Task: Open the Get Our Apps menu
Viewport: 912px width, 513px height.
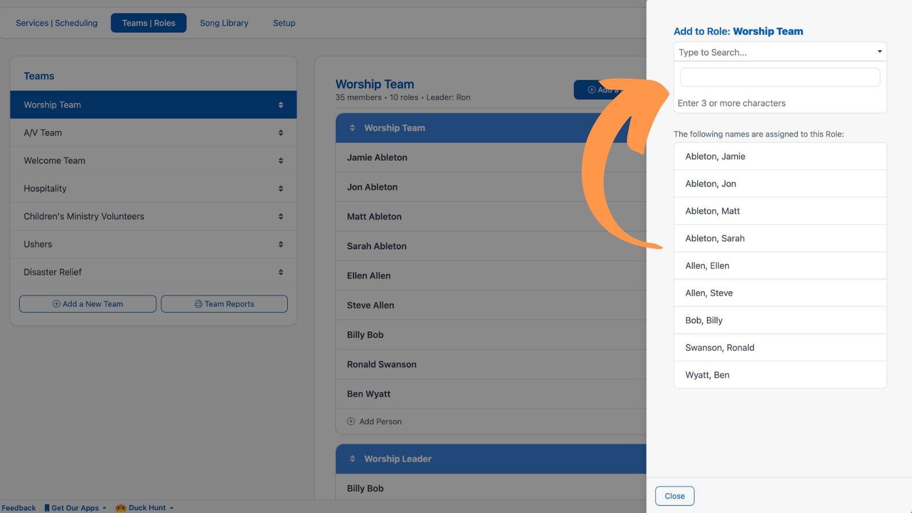Action: click(75, 508)
